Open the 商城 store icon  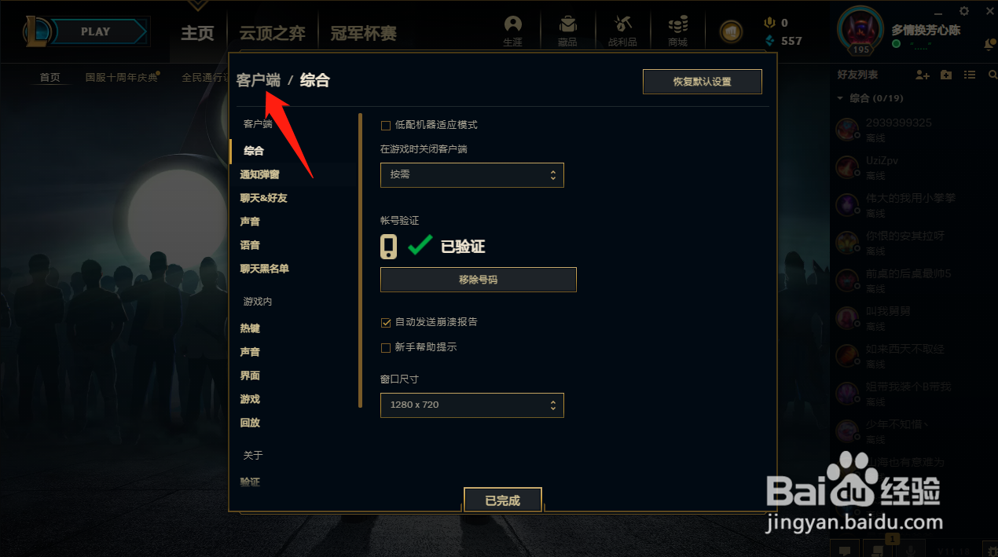[x=677, y=30]
